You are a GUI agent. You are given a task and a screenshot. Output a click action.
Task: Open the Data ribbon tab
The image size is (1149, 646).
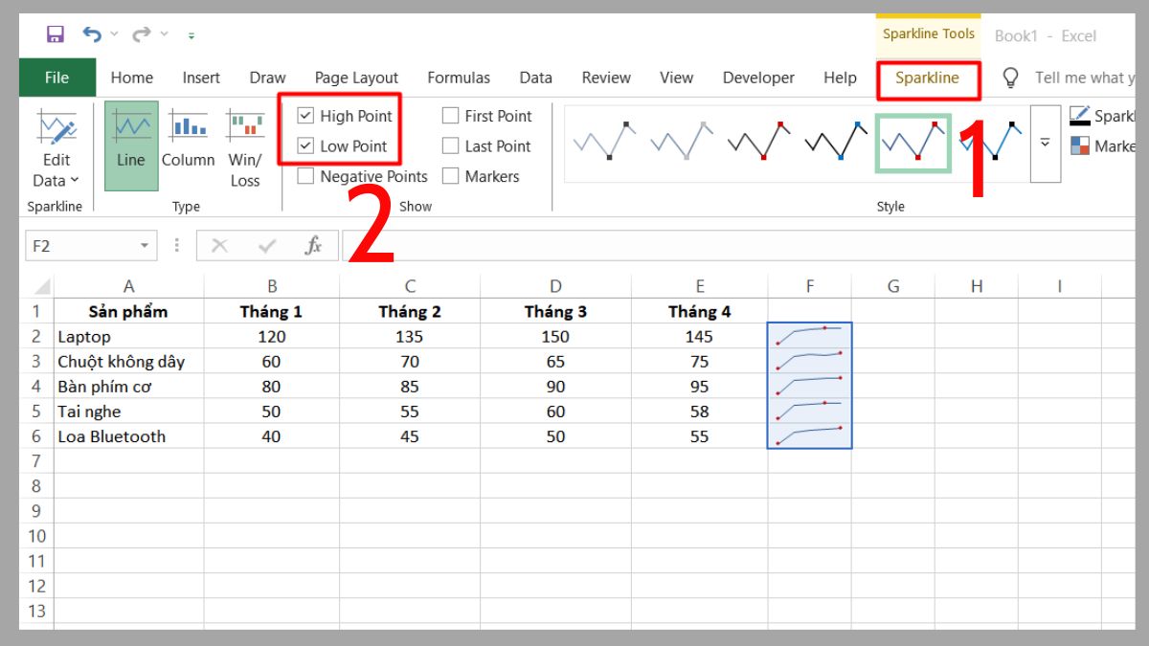[535, 78]
